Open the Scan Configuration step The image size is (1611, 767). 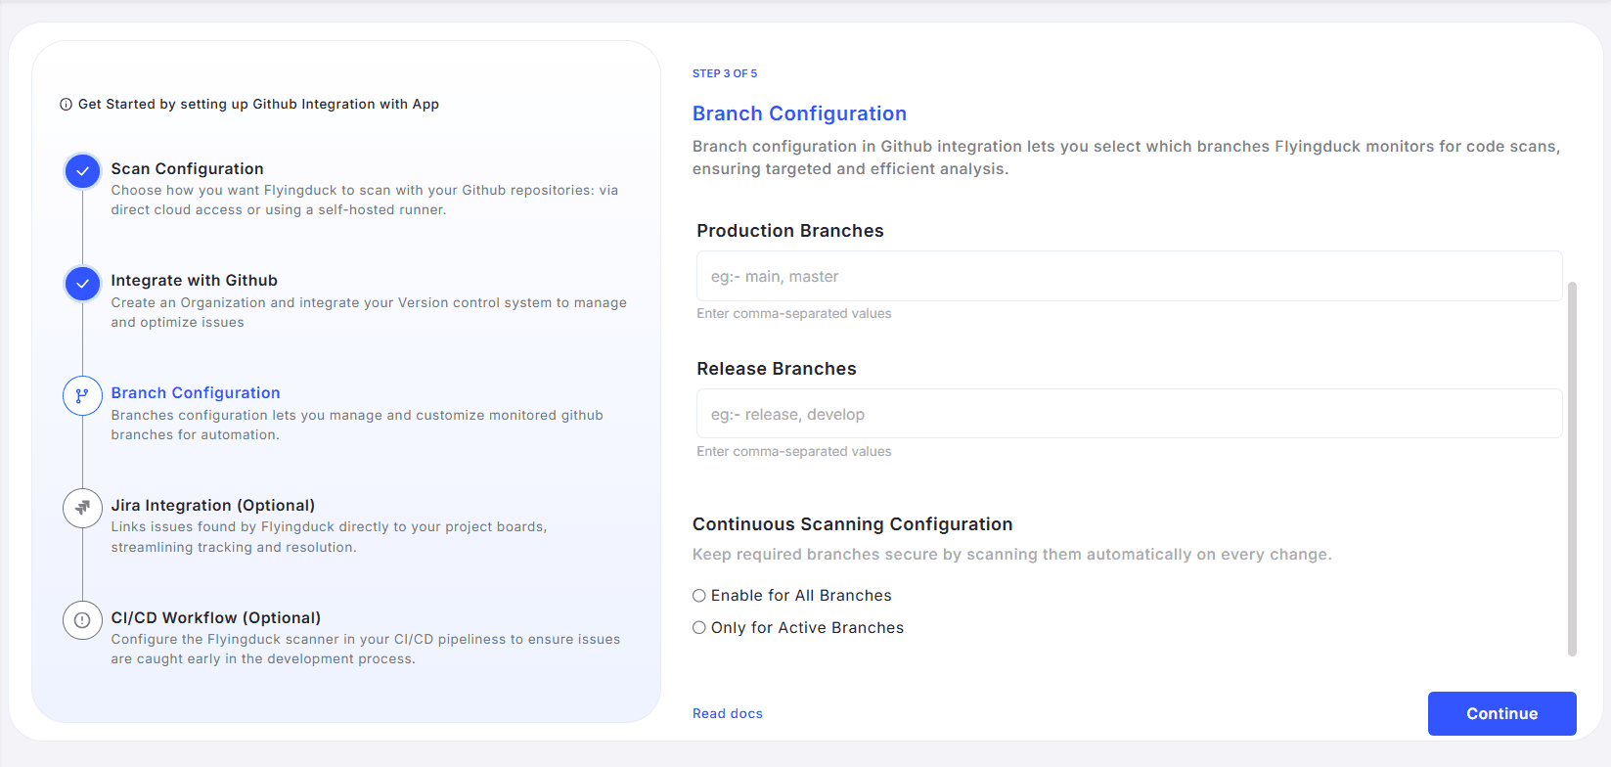[x=187, y=168]
